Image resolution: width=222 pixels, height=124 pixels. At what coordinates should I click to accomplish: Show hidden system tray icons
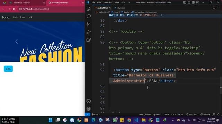pos(173,120)
